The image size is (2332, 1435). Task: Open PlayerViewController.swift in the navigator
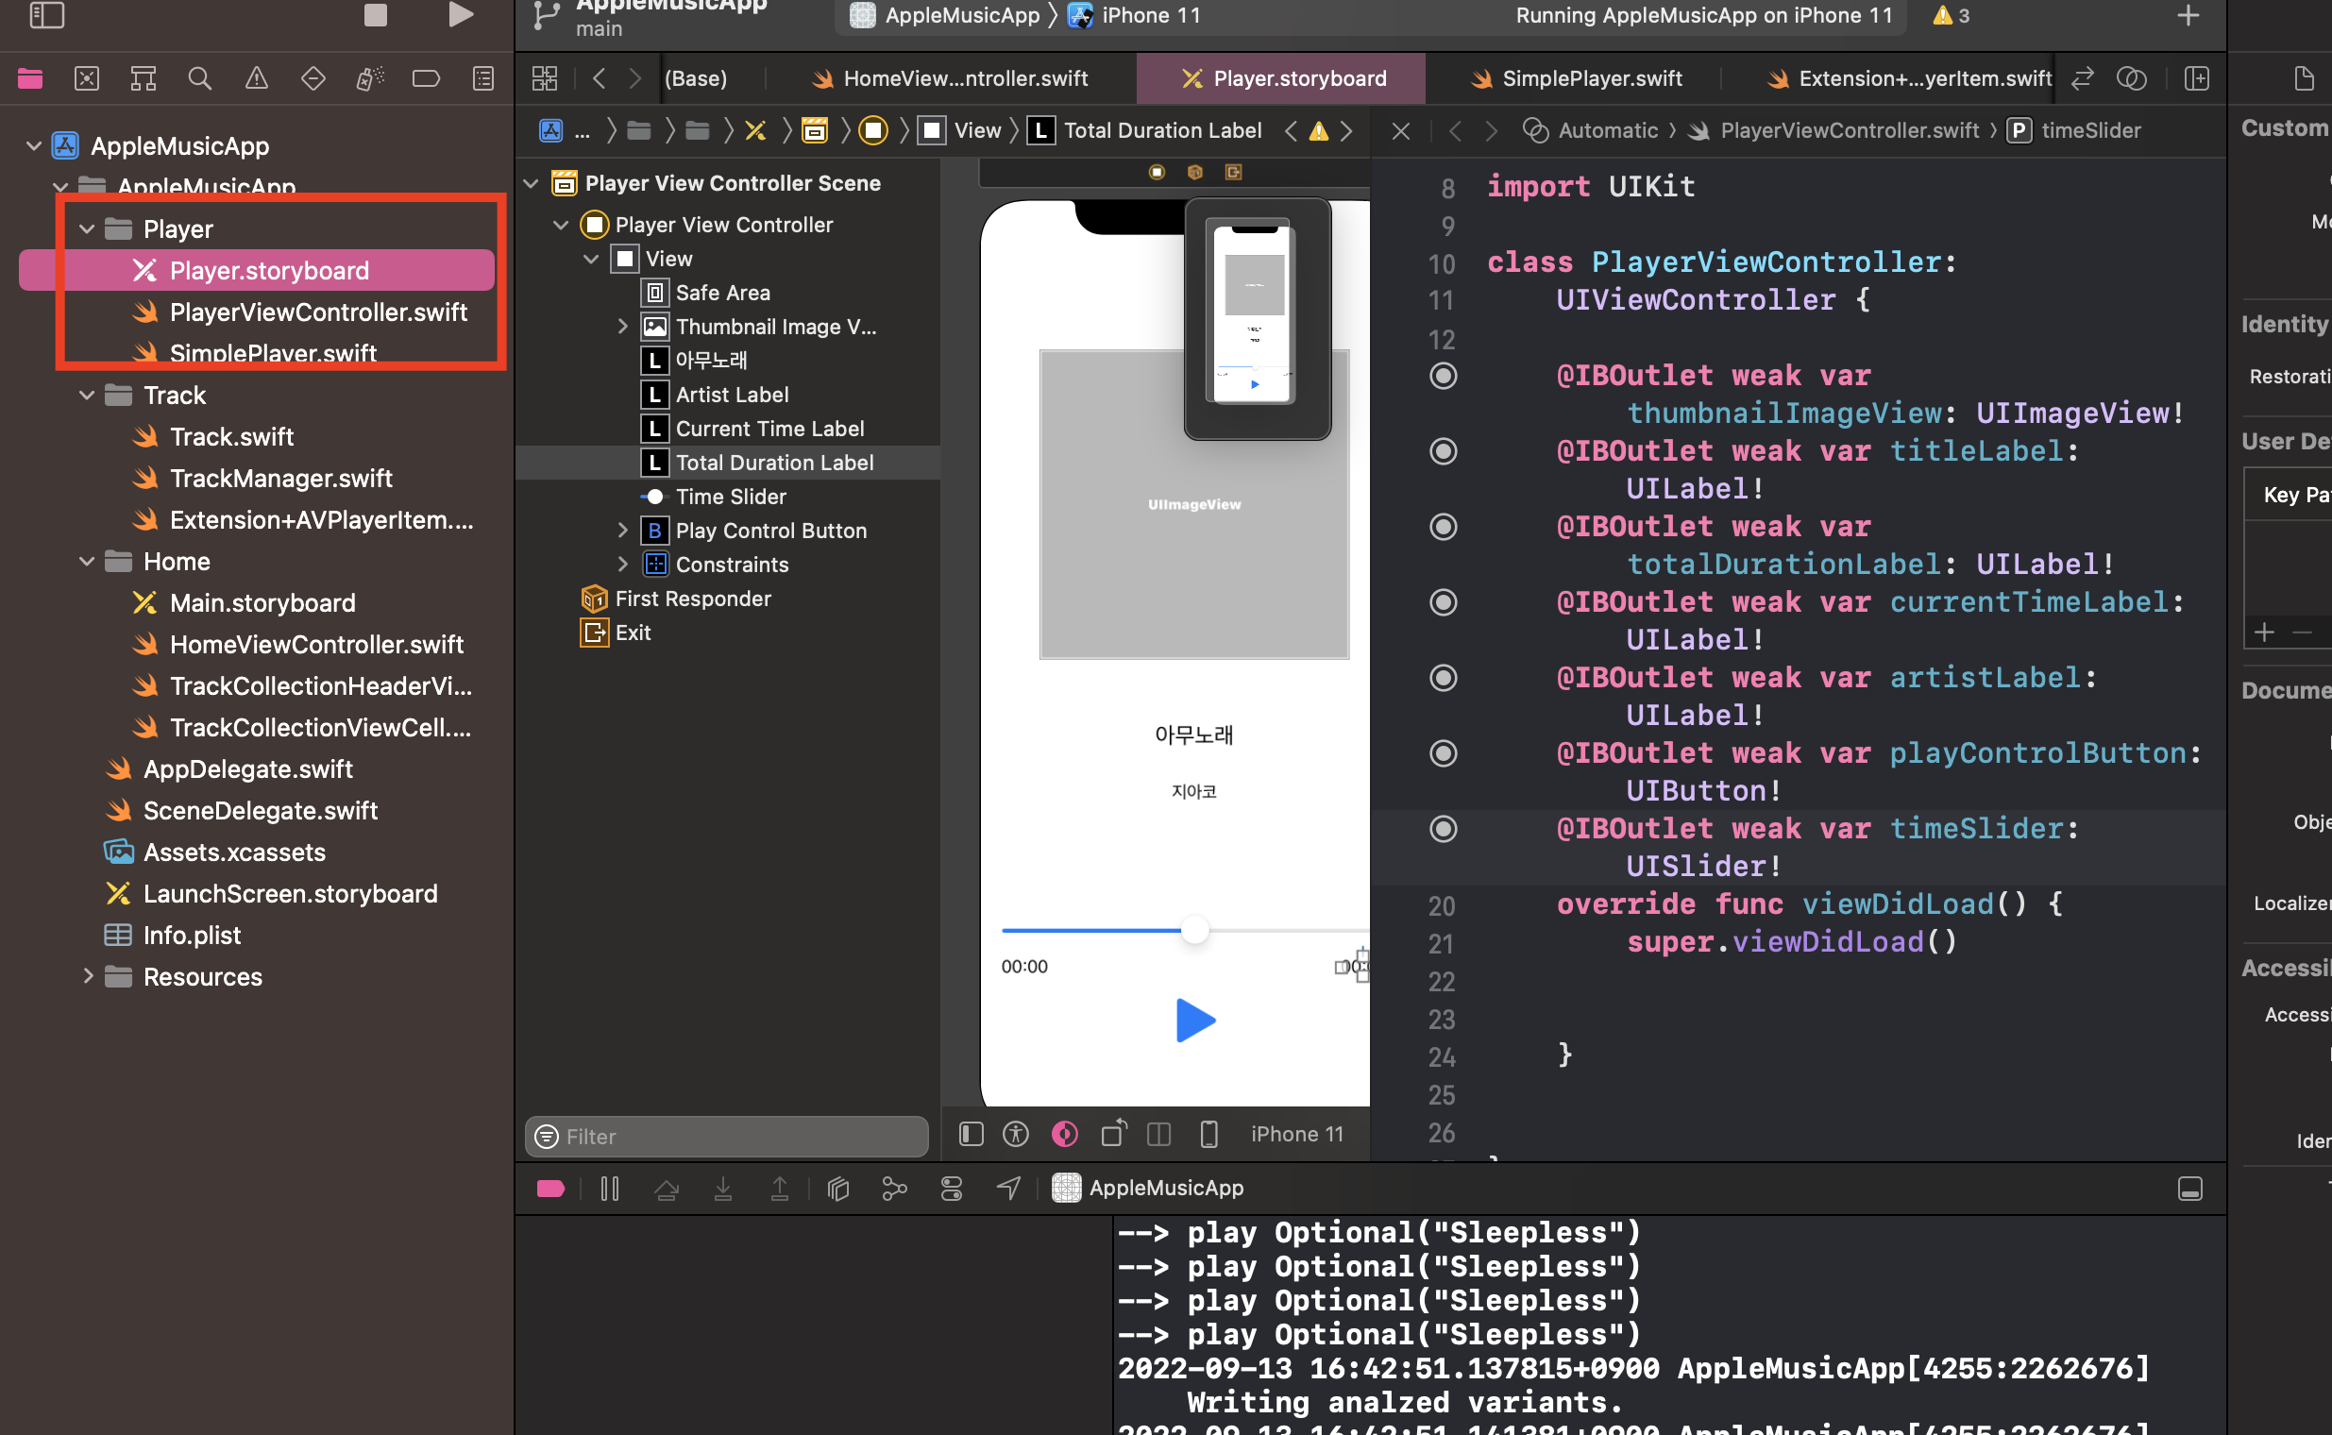click(318, 312)
